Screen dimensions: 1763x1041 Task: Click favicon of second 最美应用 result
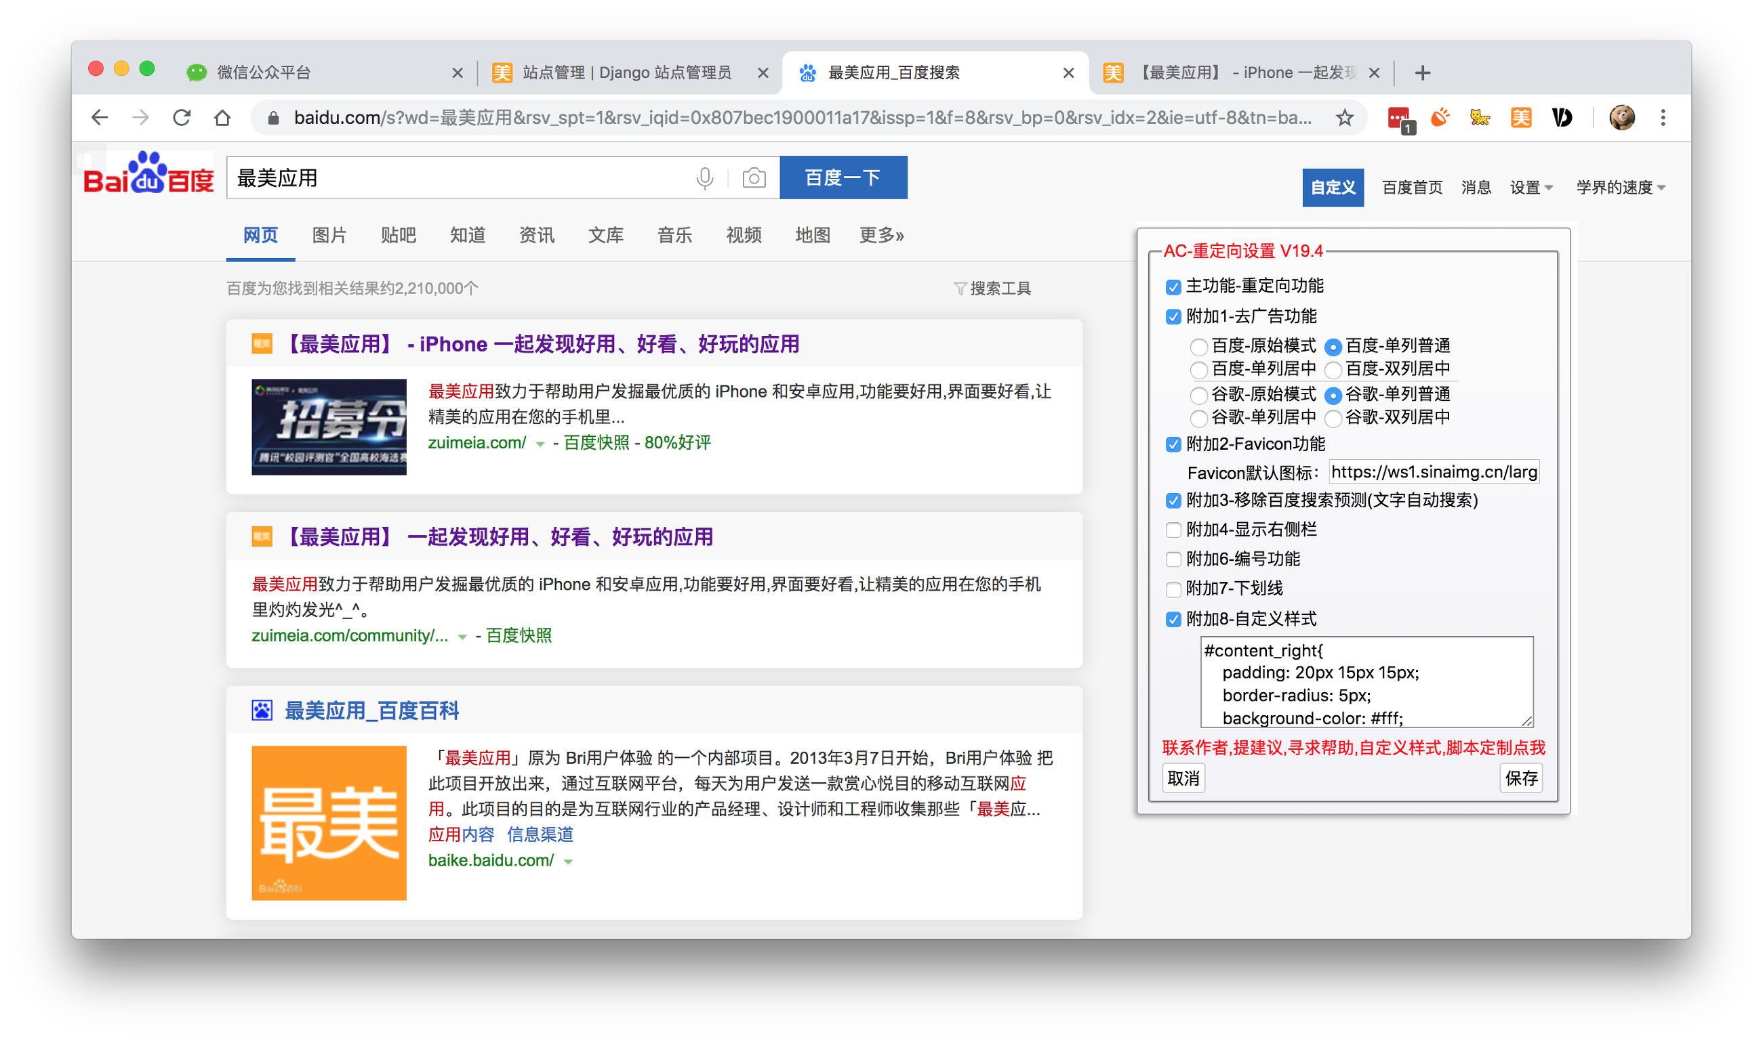pyautogui.click(x=262, y=536)
